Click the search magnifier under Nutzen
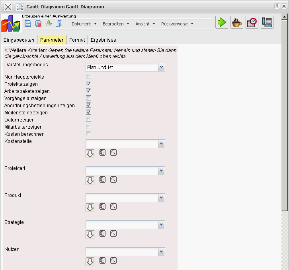 pos(113,260)
